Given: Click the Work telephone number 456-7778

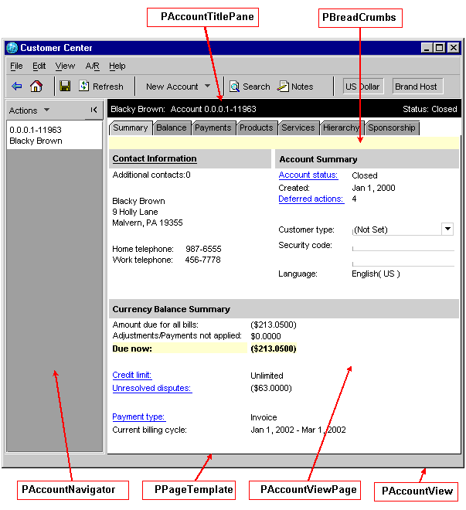Looking at the screenshot, I should [202, 260].
